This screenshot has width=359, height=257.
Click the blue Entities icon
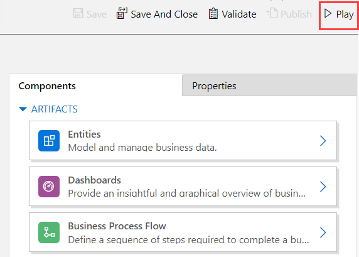[49, 141]
